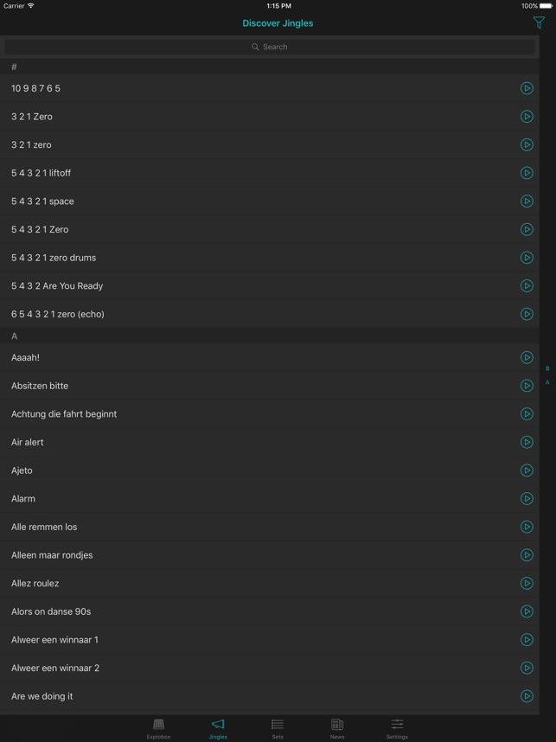Play the 'Aaaah!' jingle preview
Image resolution: width=556 pixels, height=742 pixels.
tap(527, 358)
